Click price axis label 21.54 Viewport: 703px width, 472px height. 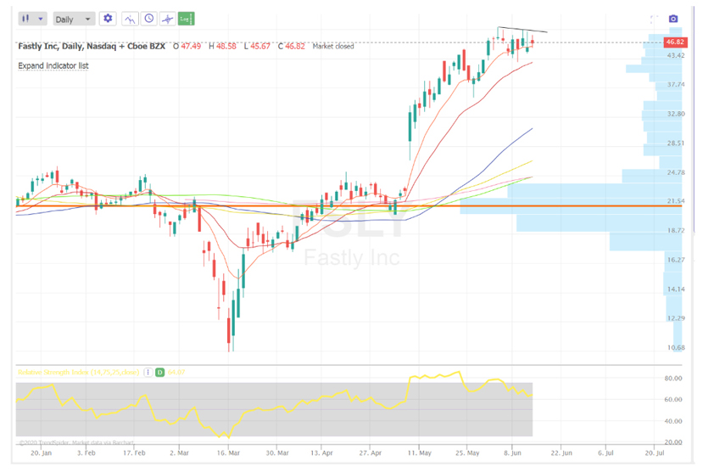point(676,201)
